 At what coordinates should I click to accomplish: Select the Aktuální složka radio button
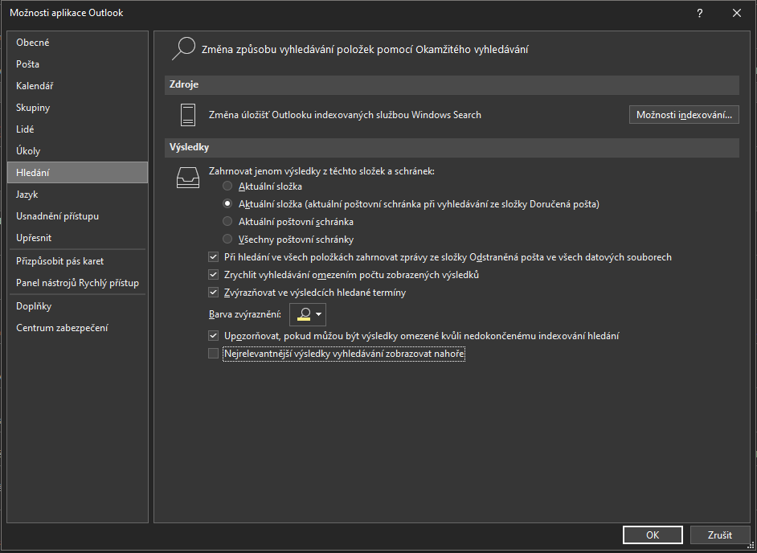[x=227, y=186]
